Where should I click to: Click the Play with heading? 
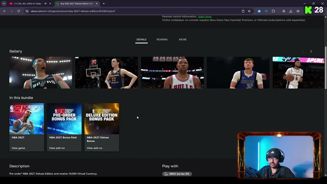(170, 166)
